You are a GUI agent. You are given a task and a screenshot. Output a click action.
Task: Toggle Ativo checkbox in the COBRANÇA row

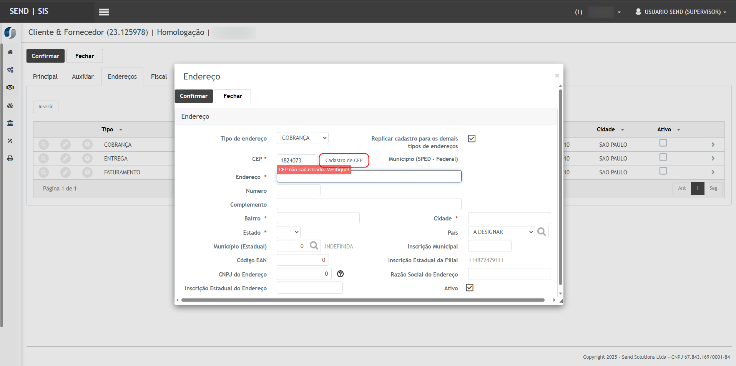[x=663, y=143]
